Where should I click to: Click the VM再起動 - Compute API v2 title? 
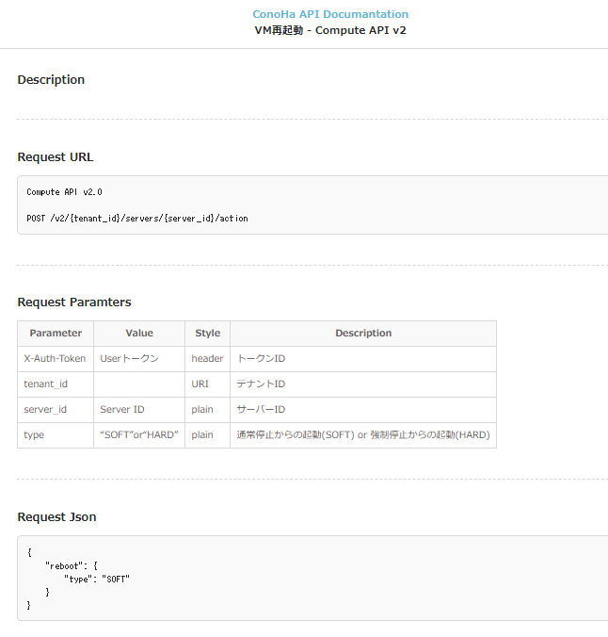click(330, 30)
